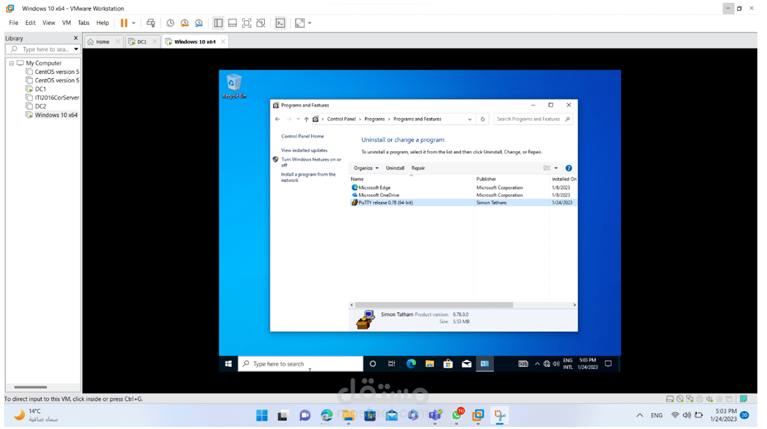The image size is (767, 429).
Task: Open the Organize dropdown menu
Action: pyautogui.click(x=366, y=168)
